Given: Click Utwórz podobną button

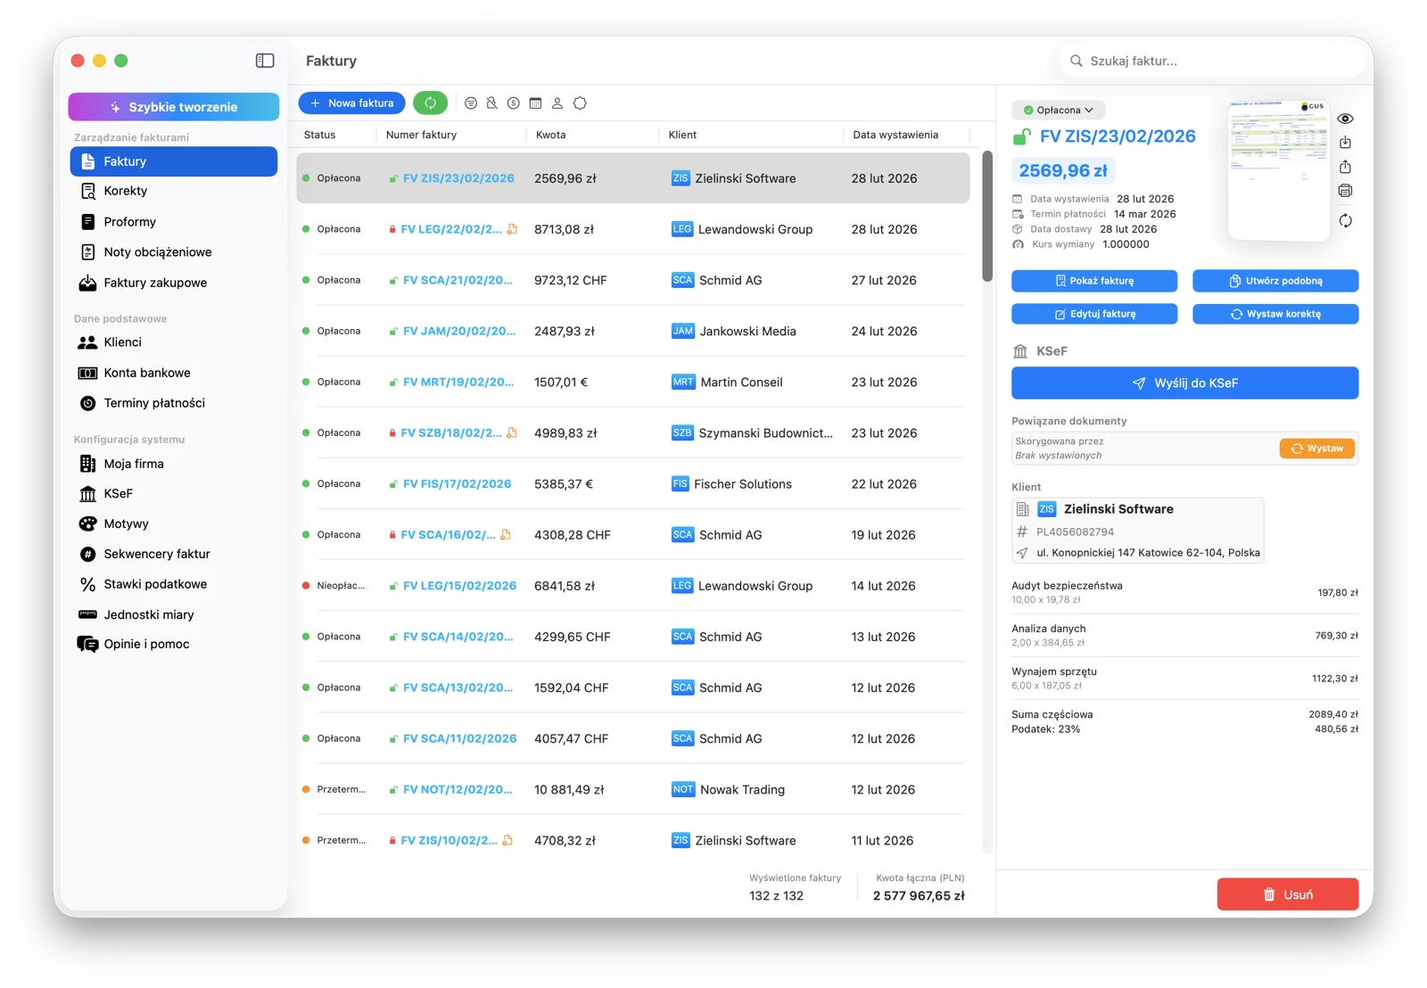Looking at the screenshot, I should (1275, 281).
